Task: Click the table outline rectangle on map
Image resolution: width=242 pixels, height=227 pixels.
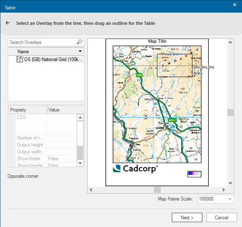Action: coord(175,65)
